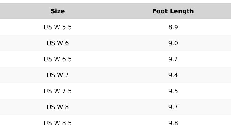
Task: Select the US W 7.5 size cell
Action: pyautogui.click(x=58, y=91)
